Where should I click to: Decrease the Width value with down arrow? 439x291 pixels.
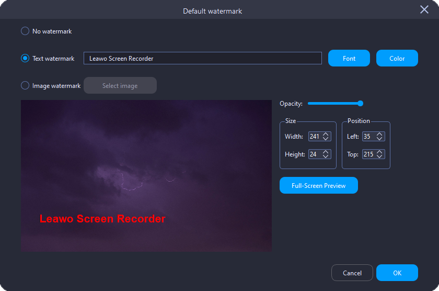click(x=325, y=139)
